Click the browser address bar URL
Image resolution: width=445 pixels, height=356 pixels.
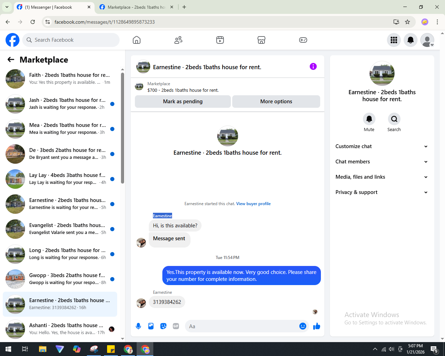click(105, 22)
